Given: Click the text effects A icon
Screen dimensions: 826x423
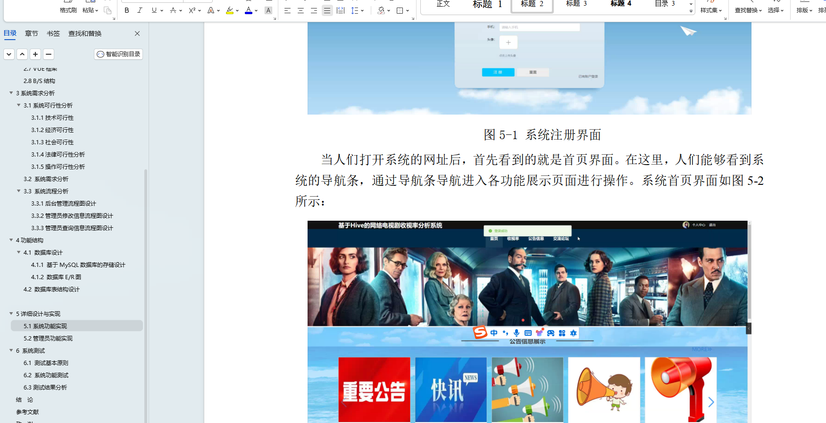Looking at the screenshot, I should (x=211, y=10).
